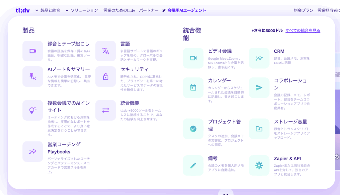Click the ソリューション menu label
340x195 pixels.
(84, 10)
